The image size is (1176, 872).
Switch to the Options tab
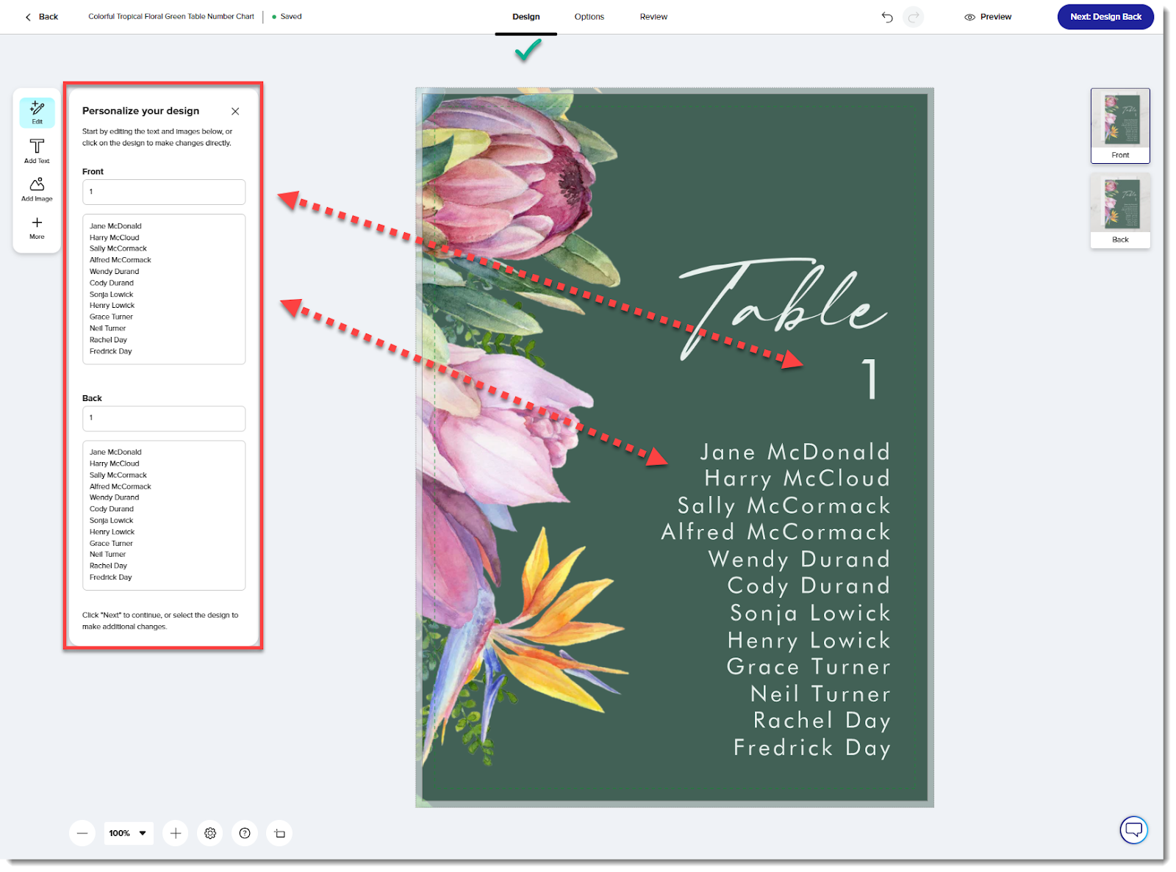tap(589, 17)
